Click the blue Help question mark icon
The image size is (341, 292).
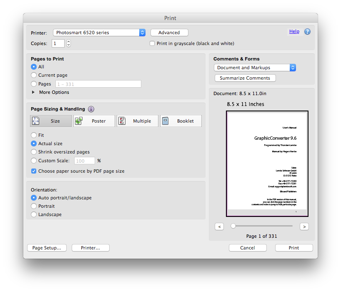tap(307, 32)
